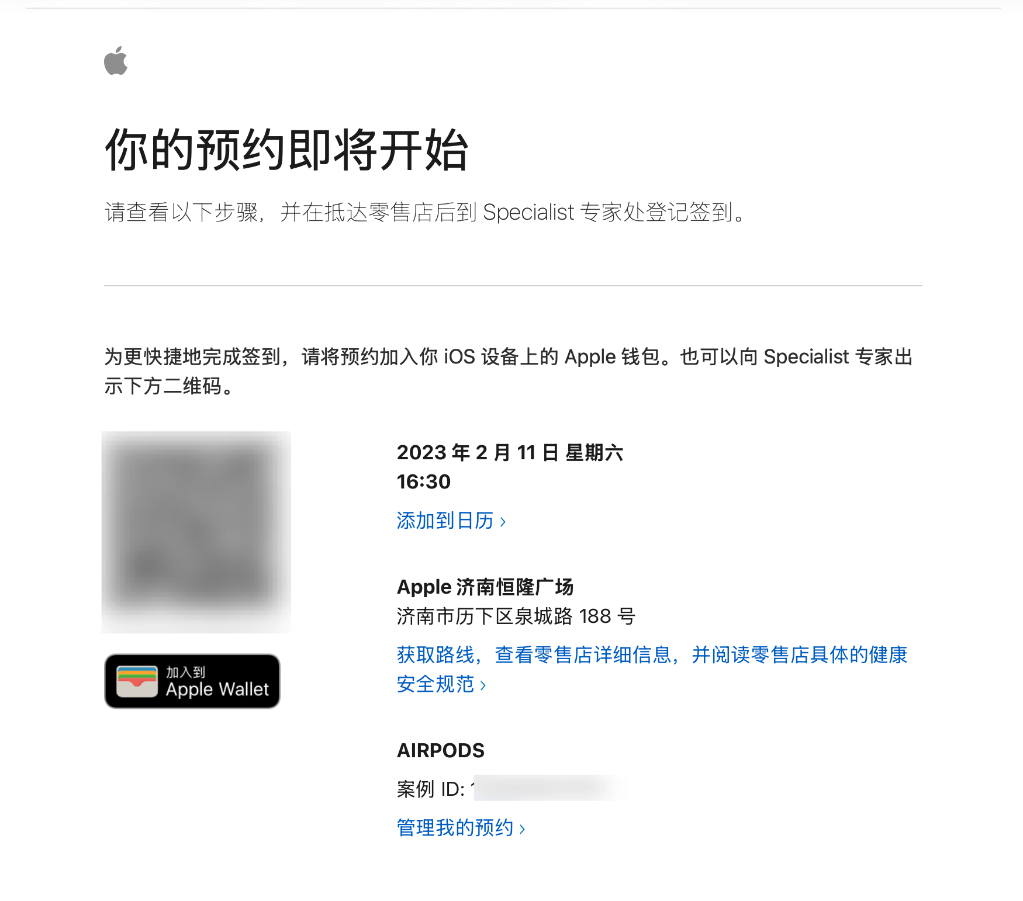Click the Apple 济南恒隆广场 store name
Image resolution: width=1023 pixels, height=901 pixels.
tap(485, 587)
